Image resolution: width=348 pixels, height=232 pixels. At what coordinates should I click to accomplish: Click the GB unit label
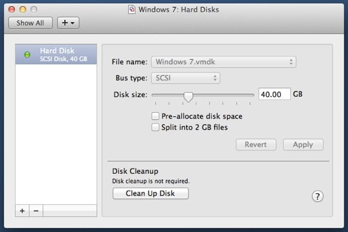click(298, 94)
